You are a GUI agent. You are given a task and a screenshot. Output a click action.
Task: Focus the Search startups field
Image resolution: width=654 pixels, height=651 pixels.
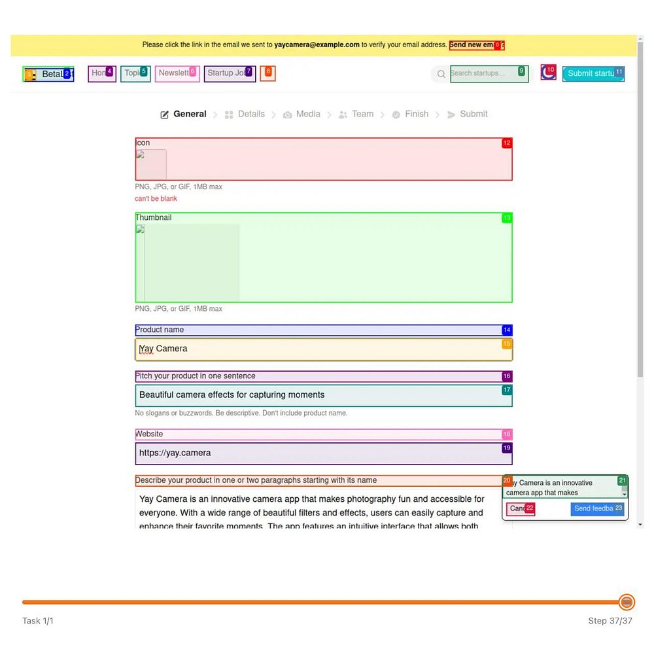click(x=489, y=74)
